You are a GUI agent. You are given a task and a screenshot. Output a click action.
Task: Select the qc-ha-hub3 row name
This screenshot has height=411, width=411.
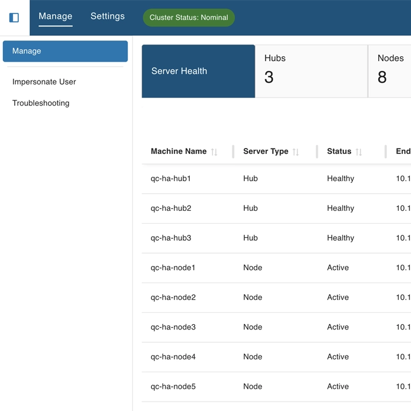(x=171, y=238)
